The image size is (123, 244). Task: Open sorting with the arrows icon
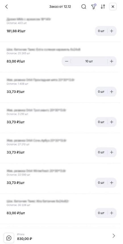(x=103, y=7)
